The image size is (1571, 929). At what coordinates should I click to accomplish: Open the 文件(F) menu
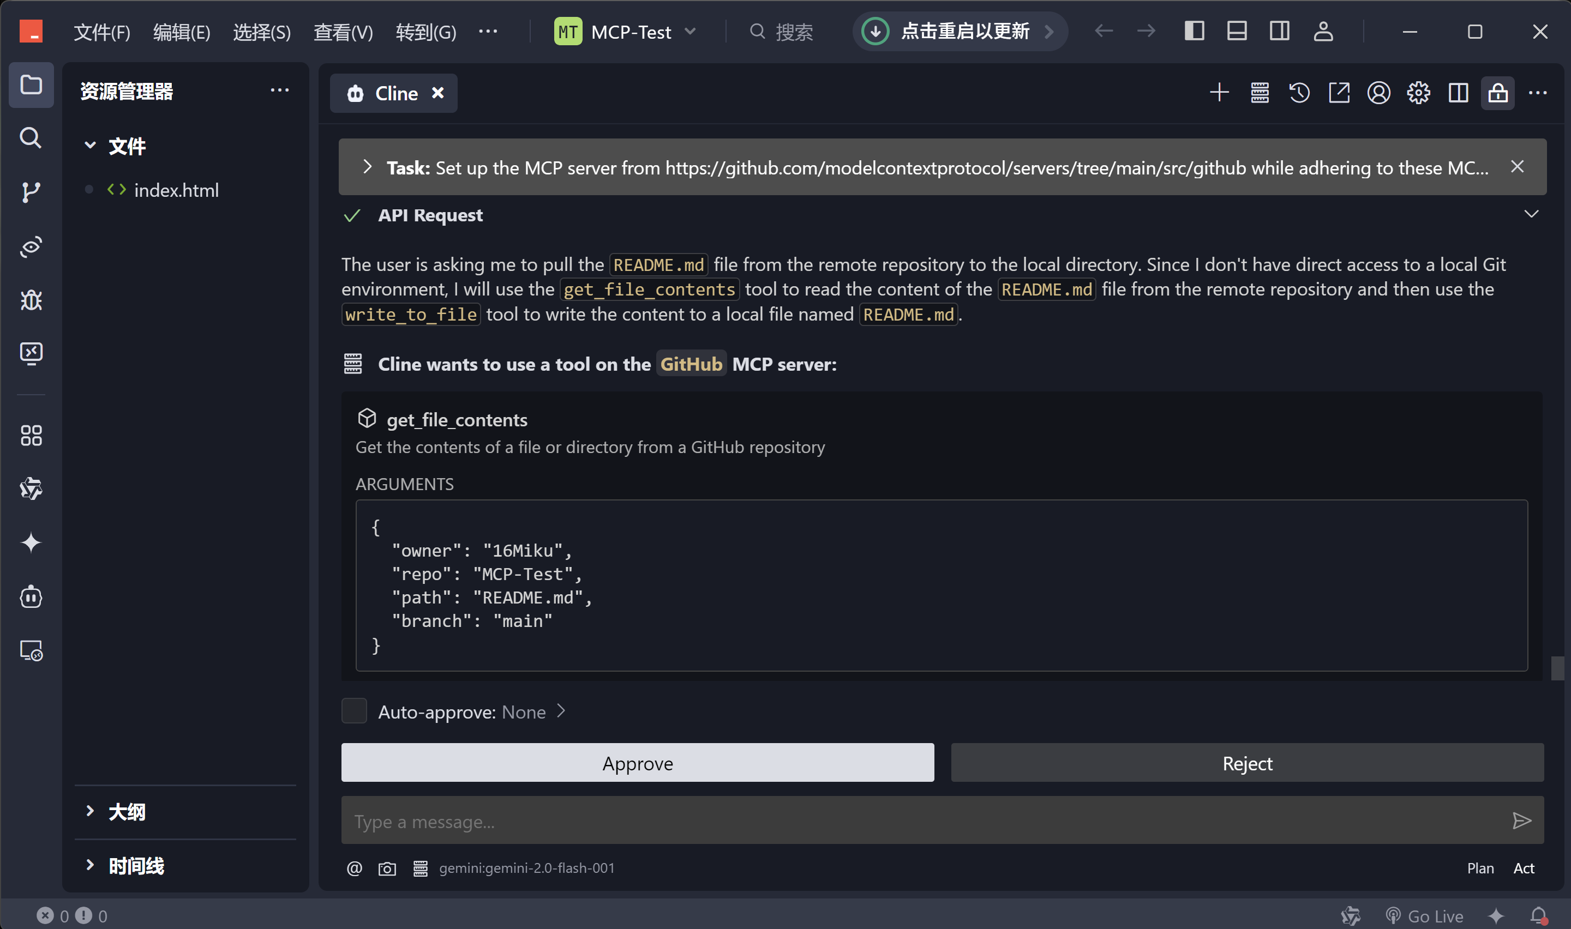pyautogui.click(x=102, y=32)
